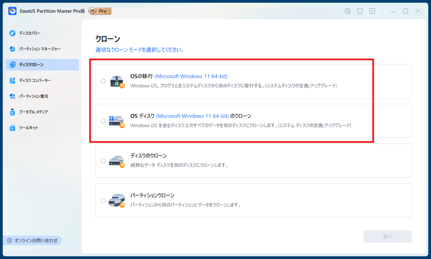Select the OSの移行 radio button
Image resolution: width=431 pixels, height=259 pixels.
(103, 81)
